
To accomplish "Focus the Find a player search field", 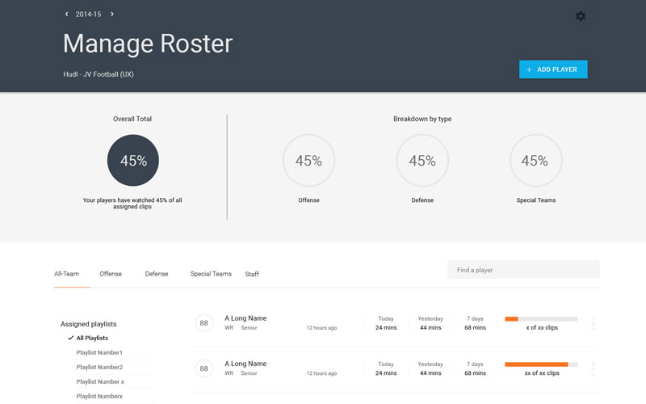I will click(x=523, y=270).
